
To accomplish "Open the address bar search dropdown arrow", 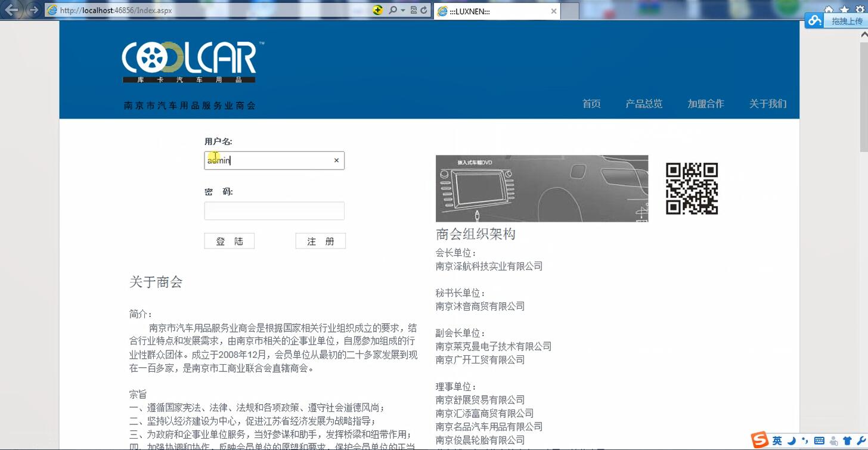I will [403, 10].
